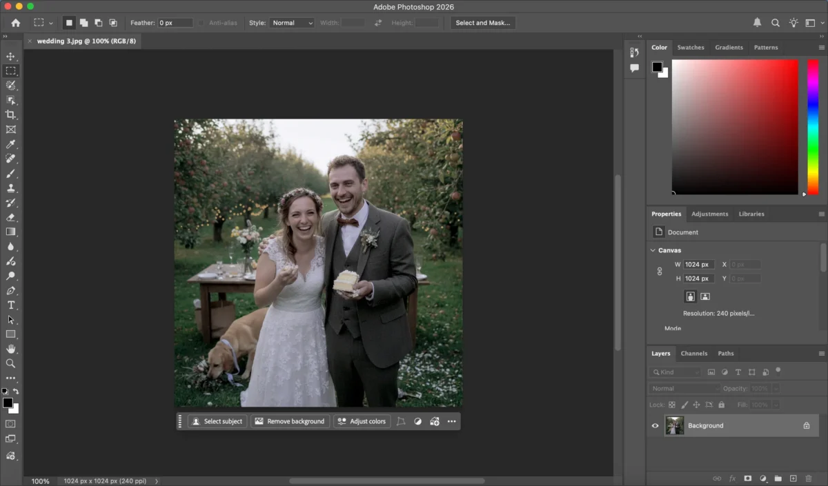Switch to the Channels tab
The height and width of the screenshot is (486, 828).
tap(694, 353)
